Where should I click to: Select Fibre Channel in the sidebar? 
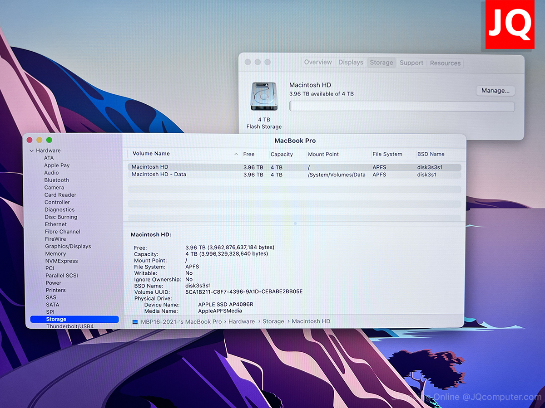click(x=63, y=232)
